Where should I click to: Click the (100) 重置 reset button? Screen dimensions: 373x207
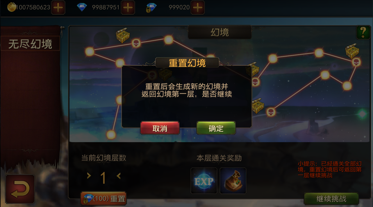[103, 199]
